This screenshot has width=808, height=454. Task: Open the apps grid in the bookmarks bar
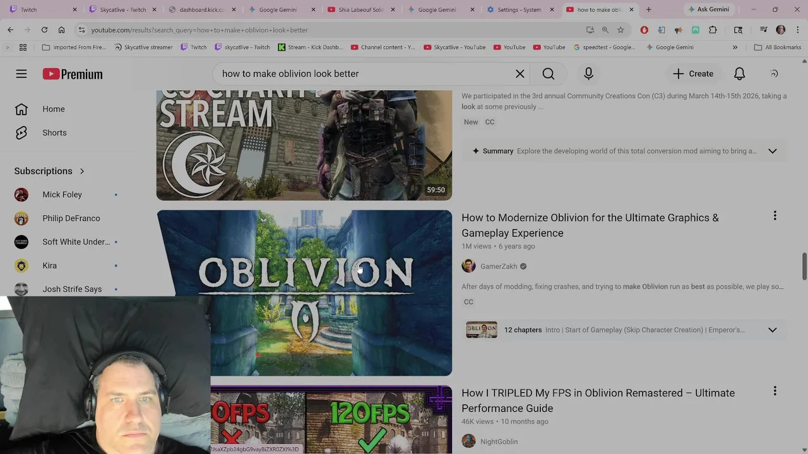click(23, 47)
